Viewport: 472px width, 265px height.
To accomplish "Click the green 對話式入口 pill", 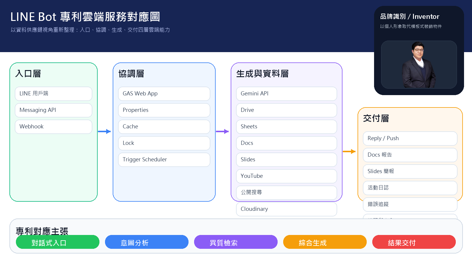I will (58, 242).
